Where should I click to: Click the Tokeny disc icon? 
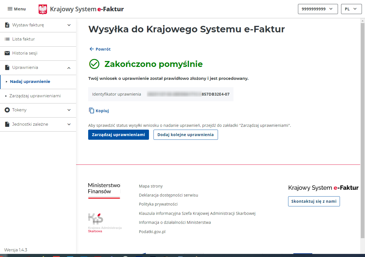(7, 110)
